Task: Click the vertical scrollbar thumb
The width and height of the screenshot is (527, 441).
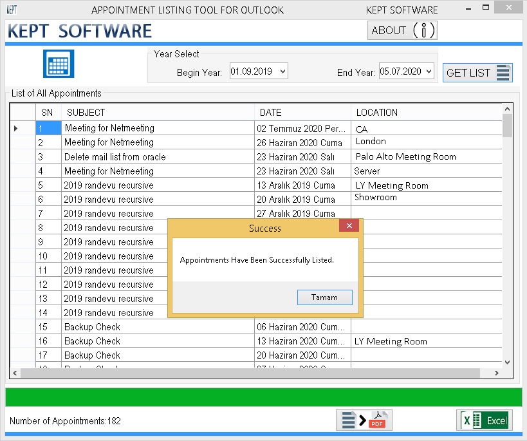Action: click(x=508, y=126)
